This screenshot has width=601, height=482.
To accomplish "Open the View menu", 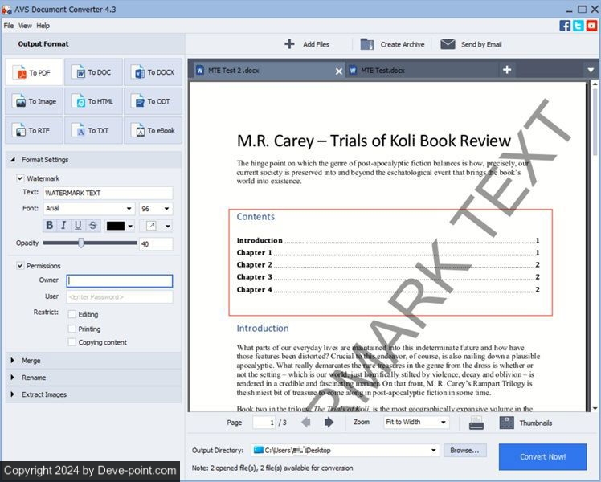I will [25, 26].
